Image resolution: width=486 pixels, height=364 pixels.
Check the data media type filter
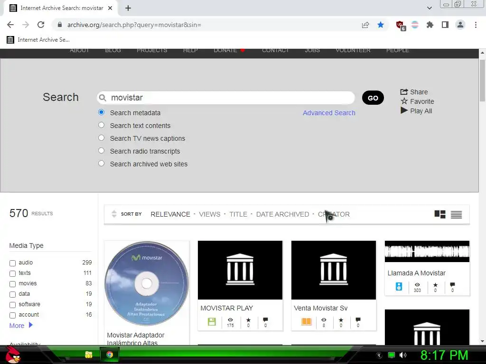pos(12,294)
